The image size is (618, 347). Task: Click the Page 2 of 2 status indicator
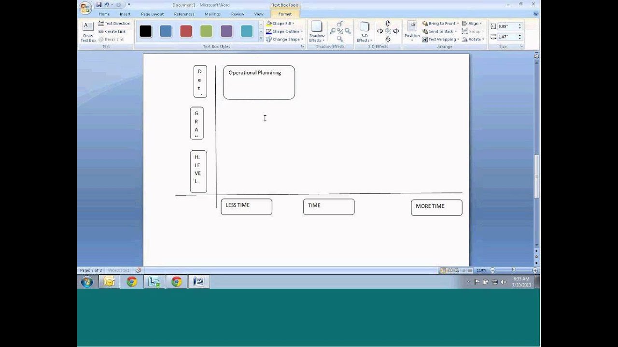pyautogui.click(x=91, y=270)
